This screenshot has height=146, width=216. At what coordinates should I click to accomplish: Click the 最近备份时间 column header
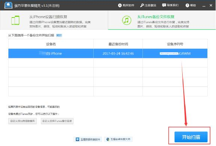point(118,44)
